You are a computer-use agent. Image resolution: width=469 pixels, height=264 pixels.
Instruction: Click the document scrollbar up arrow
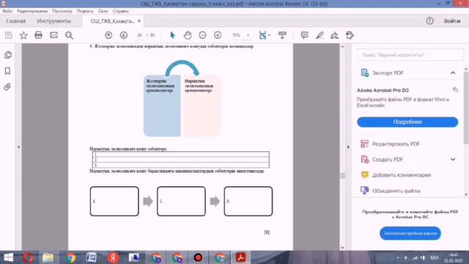(342, 47)
